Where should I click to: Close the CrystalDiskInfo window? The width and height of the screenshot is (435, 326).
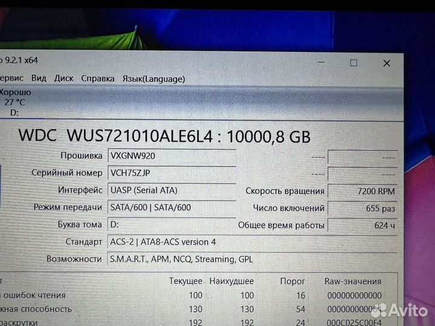(387, 63)
